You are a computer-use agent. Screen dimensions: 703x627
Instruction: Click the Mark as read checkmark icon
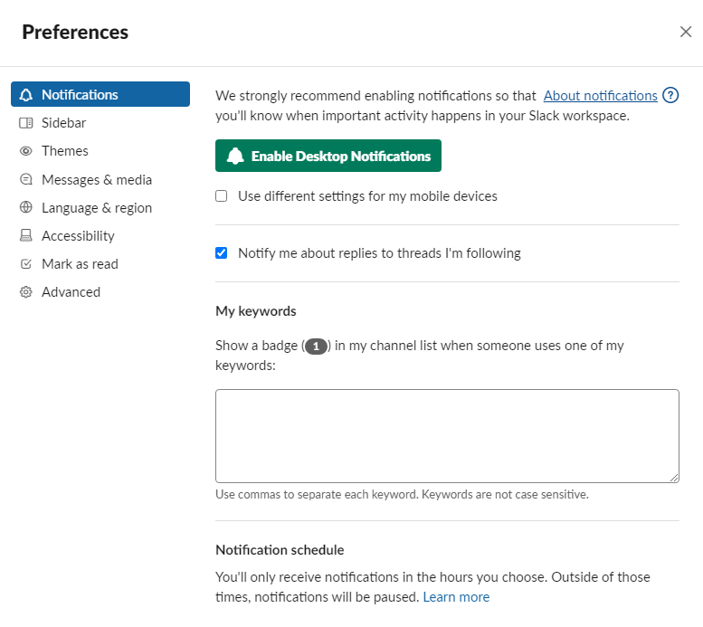(x=26, y=264)
